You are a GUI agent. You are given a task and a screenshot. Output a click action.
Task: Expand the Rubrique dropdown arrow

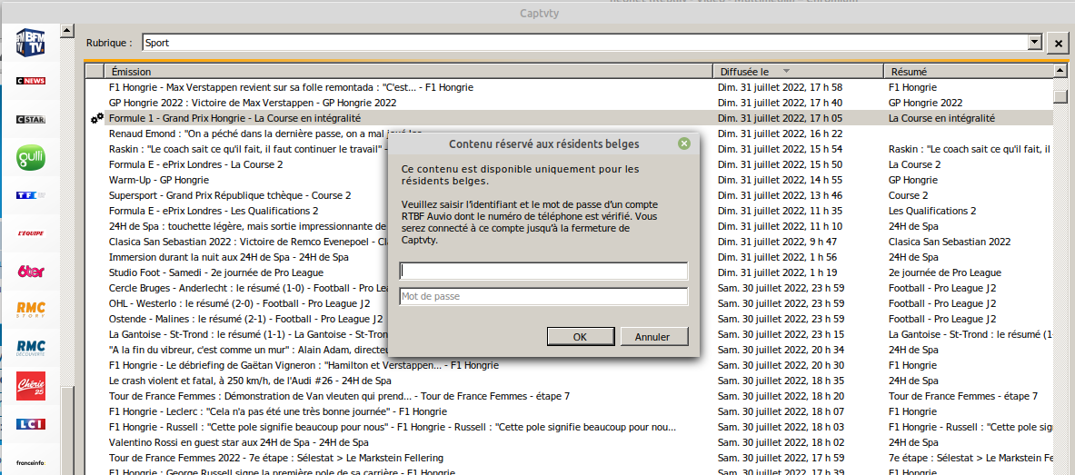(x=1033, y=43)
